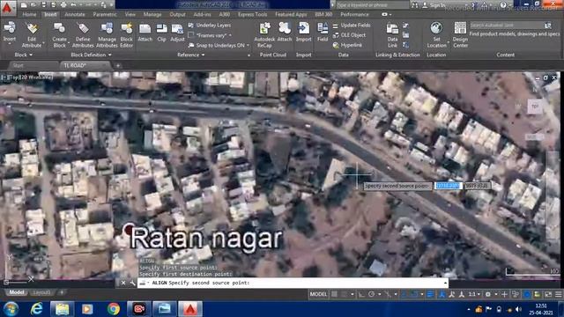Screen dimensions: 564x317
Task: Click the Attach reference tool
Action: pyautogui.click(x=145, y=33)
